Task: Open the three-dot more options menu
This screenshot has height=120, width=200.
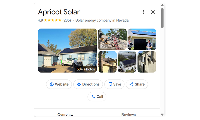Action: (143, 12)
